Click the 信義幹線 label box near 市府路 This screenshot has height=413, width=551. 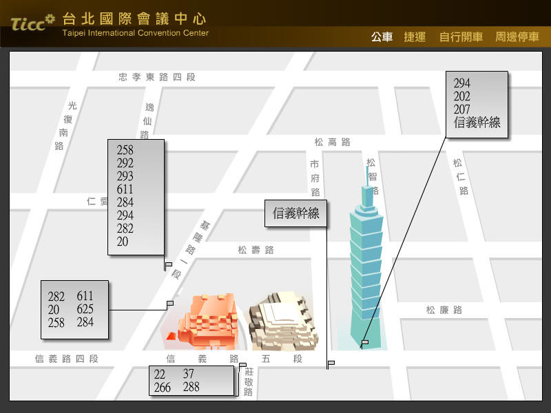pyautogui.click(x=295, y=213)
